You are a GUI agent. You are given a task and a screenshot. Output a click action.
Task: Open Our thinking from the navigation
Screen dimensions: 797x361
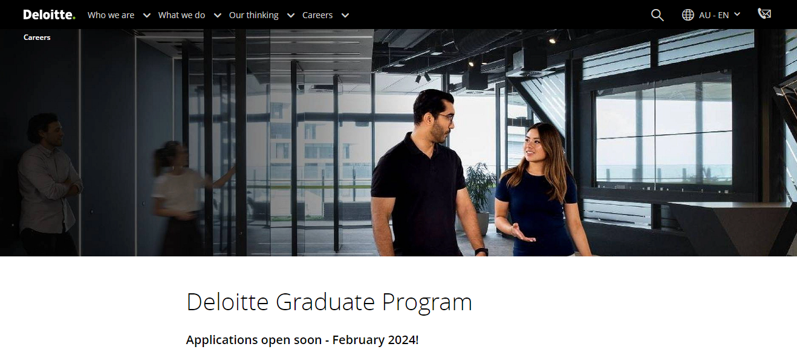point(253,15)
